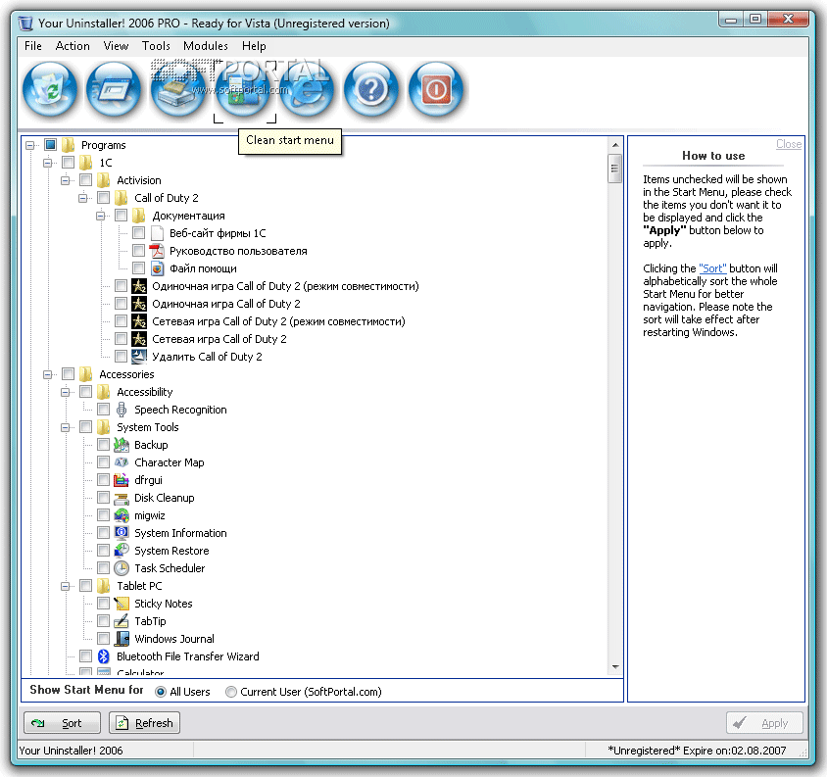
Task: Collapse the System Tools folder node
Action: pos(66,427)
